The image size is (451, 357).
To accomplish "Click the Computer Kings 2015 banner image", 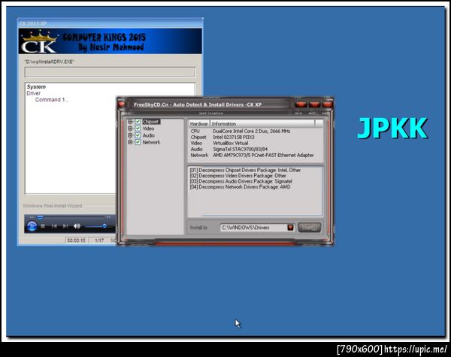I will pyautogui.click(x=110, y=41).
